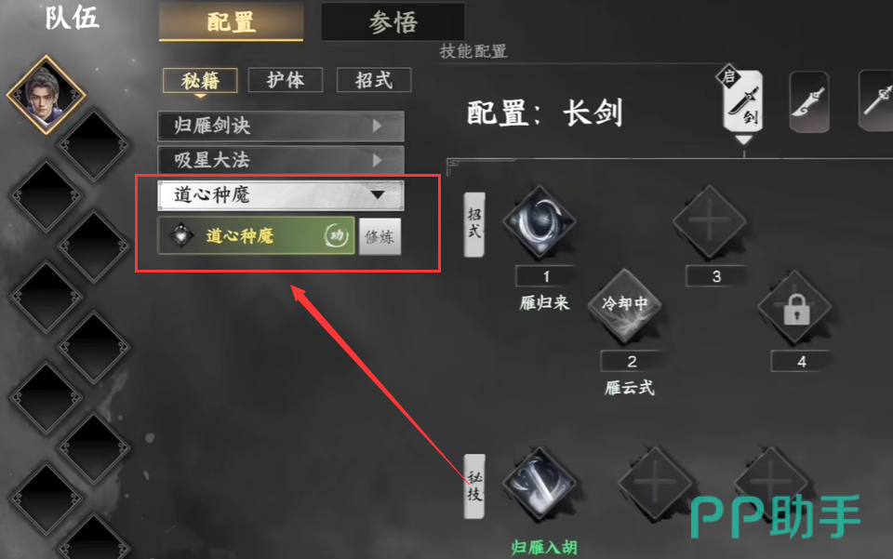The image size is (893, 559).
Task: Select the long sword weapon icon
Action: 743,101
